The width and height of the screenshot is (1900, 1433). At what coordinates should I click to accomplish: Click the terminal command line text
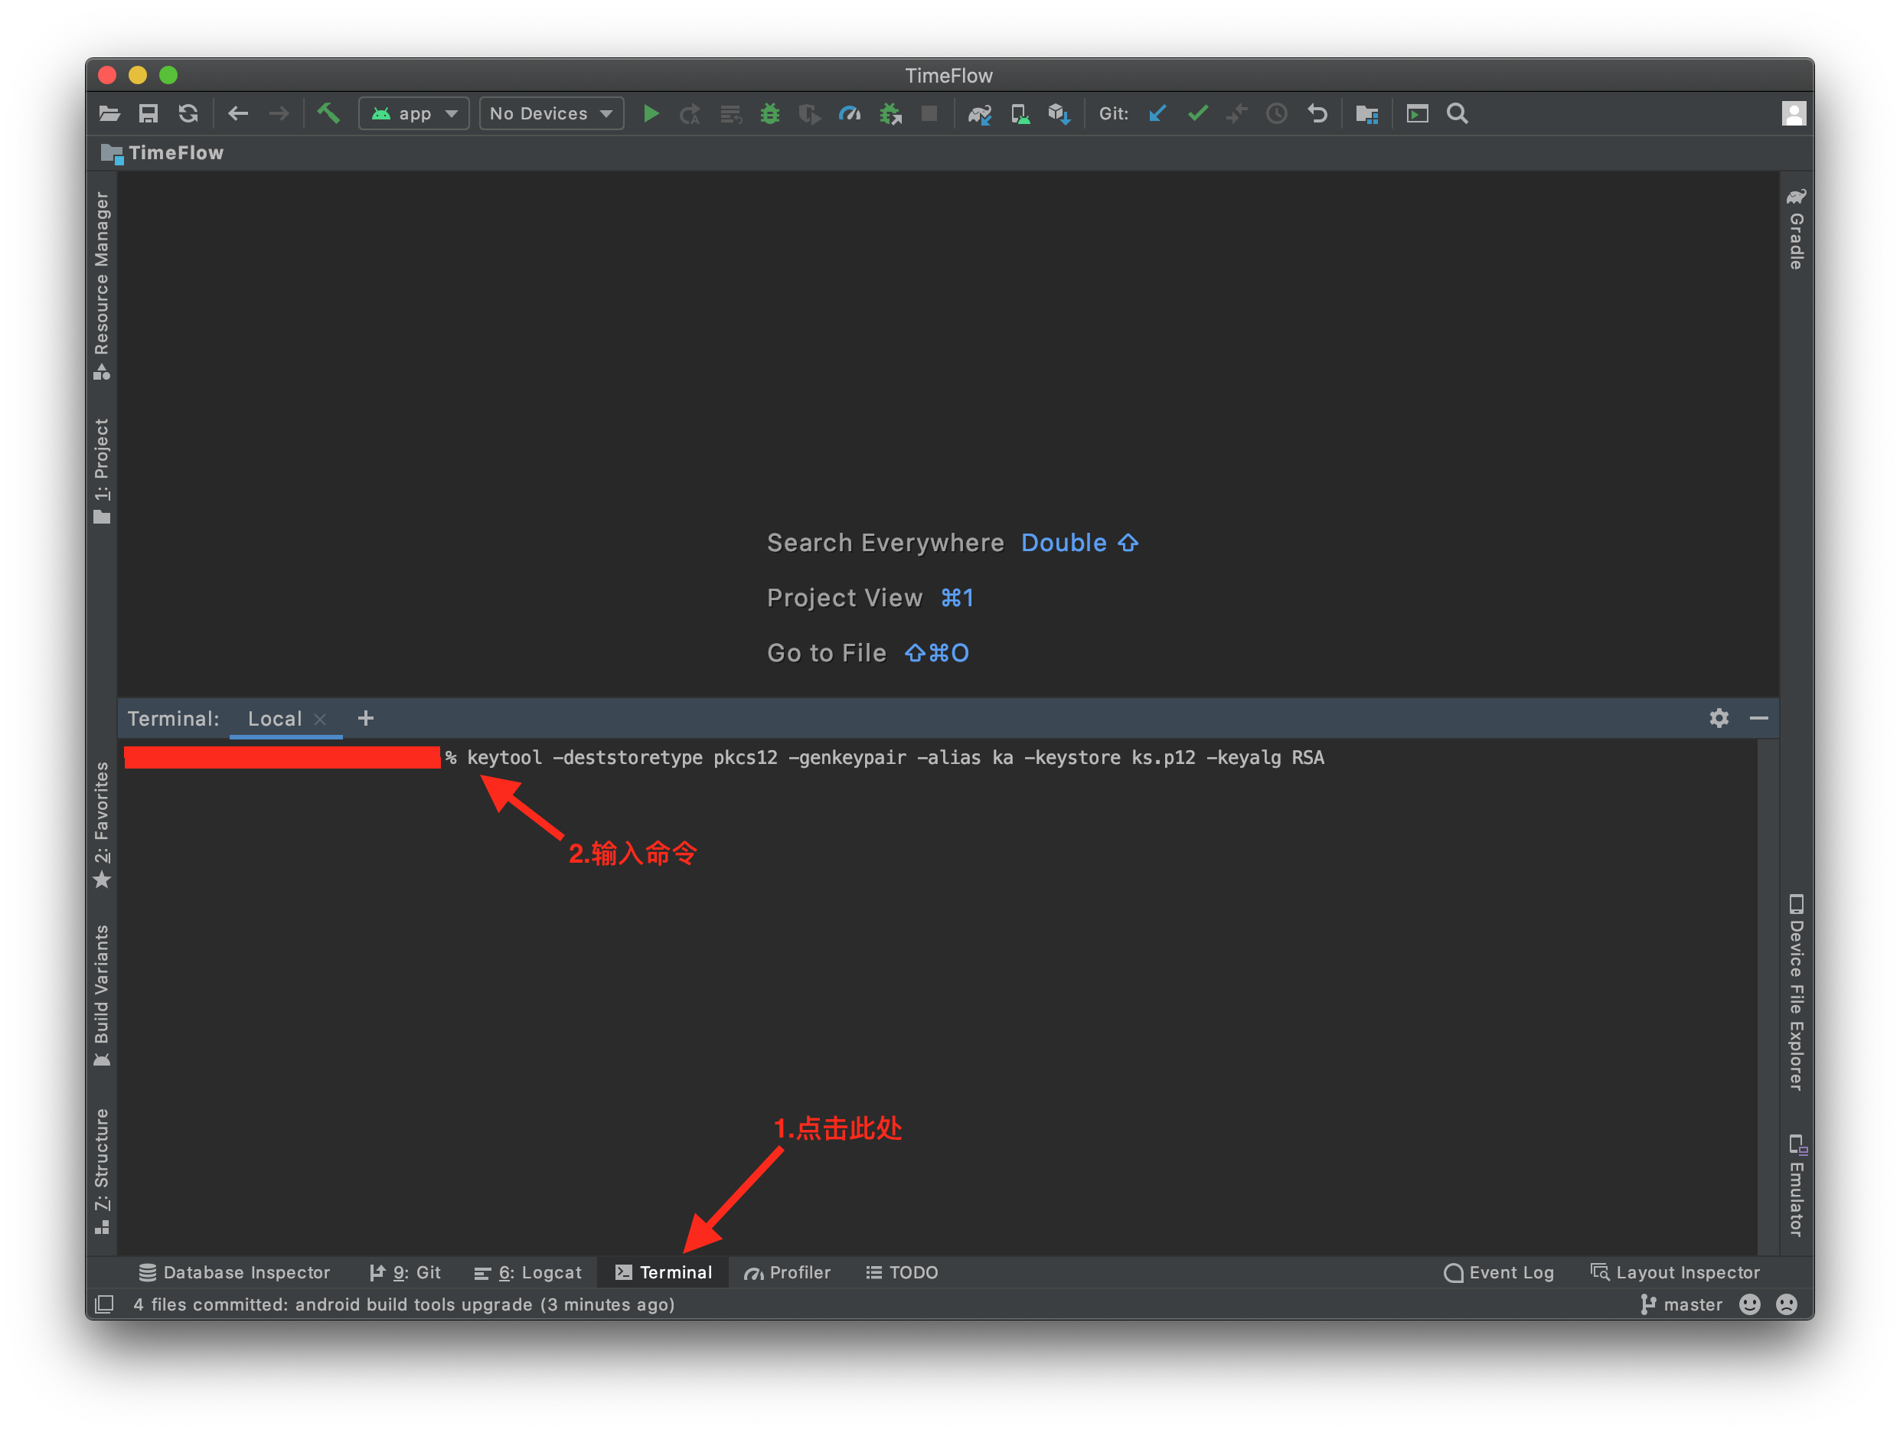[894, 758]
